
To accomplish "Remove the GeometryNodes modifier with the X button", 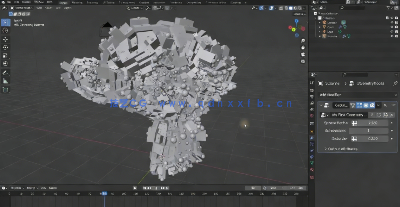I will [386, 105].
